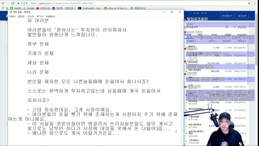Click the page scrollbar up arrow
The image size is (259, 146).
[x=256, y=12]
